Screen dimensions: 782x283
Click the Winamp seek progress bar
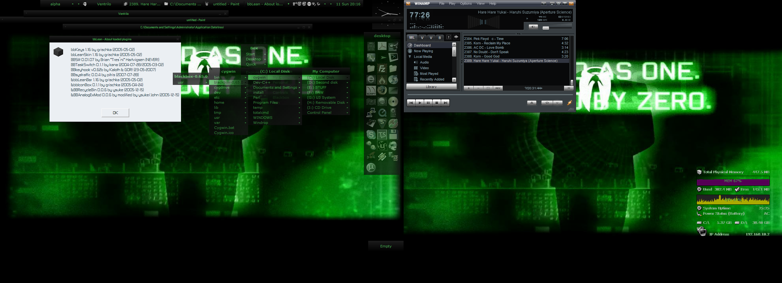coord(490,95)
